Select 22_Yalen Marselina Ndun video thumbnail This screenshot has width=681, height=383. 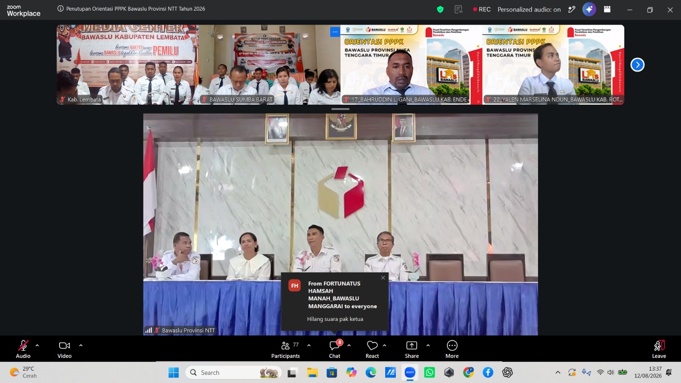(553, 65)
